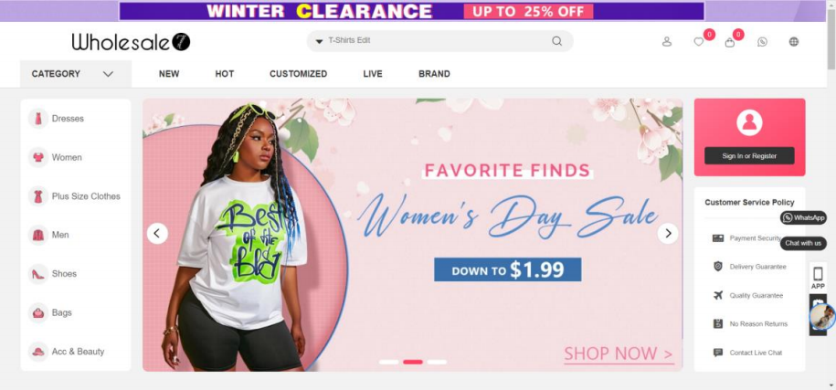Open the mobile APP icon on right edge
Image resolution: width=836 pixels, height=390 pixels.
tap(818, 278)
